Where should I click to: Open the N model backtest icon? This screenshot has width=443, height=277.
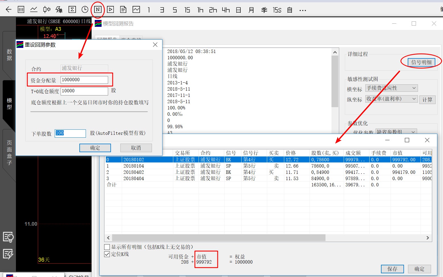pyautogui.click(x=98, y=10)
